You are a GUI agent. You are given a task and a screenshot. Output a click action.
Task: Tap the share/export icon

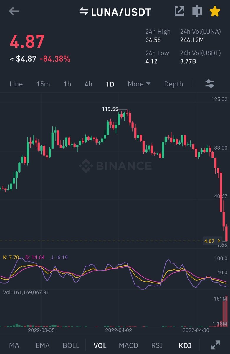pos(179,11)
